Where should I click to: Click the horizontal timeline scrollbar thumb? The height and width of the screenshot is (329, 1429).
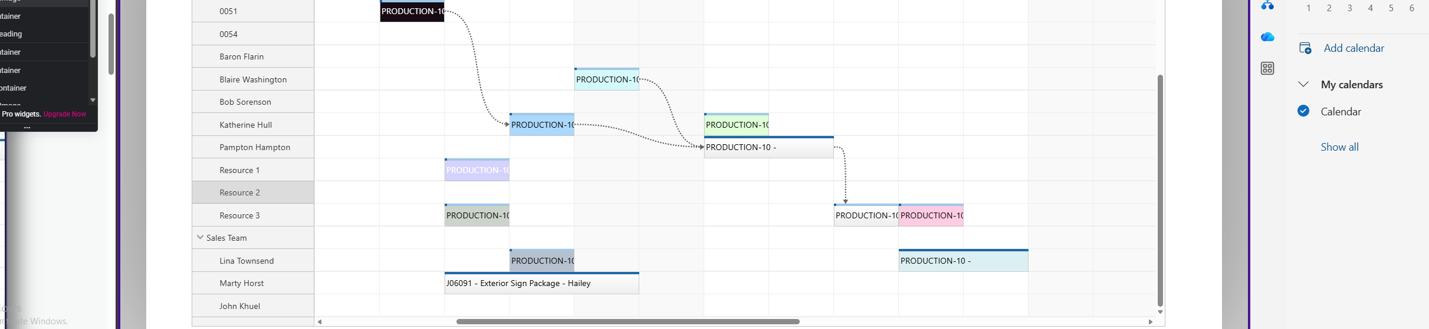[628, 322]
